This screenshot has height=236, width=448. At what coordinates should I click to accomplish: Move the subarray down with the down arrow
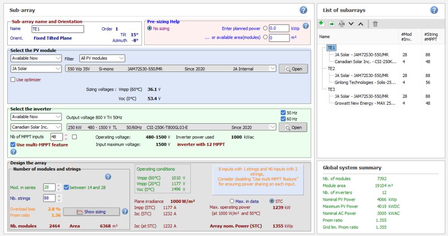pos(351,24)
